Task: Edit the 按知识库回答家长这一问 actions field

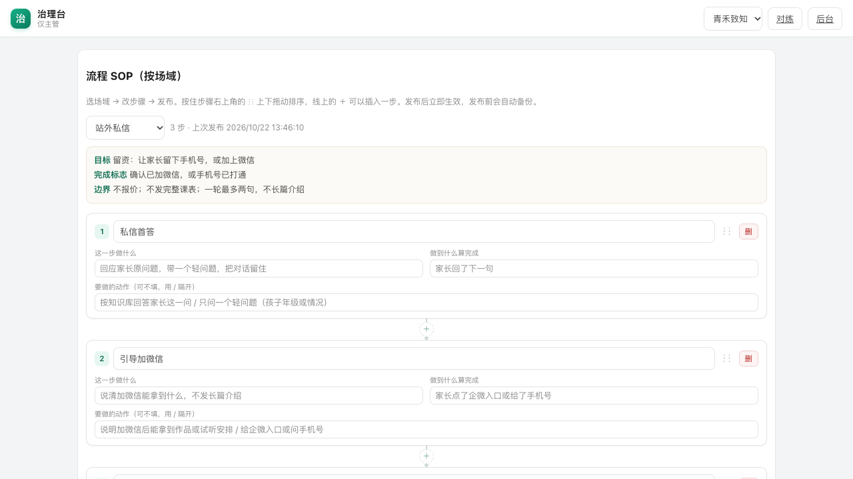Action: point(426,303)
